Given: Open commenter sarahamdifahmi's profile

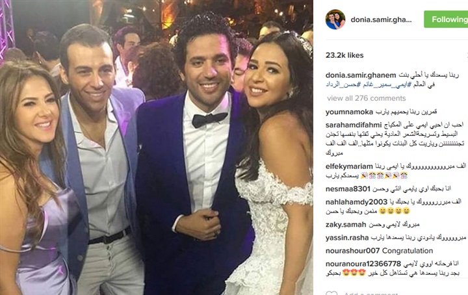Looking at the screenshot, I should coord(354,125).
